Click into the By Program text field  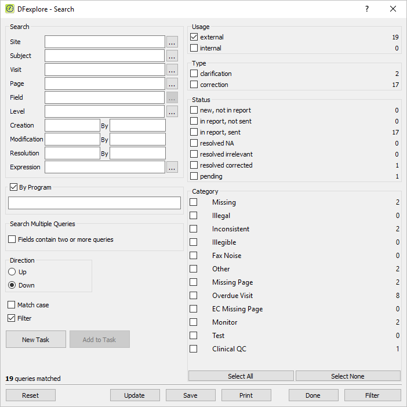pos(95,203)
